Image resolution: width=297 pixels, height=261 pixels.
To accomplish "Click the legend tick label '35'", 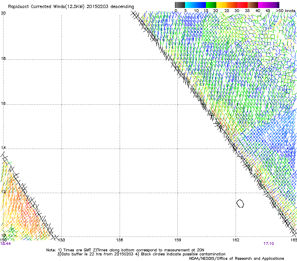I will [x=247, y=11].
